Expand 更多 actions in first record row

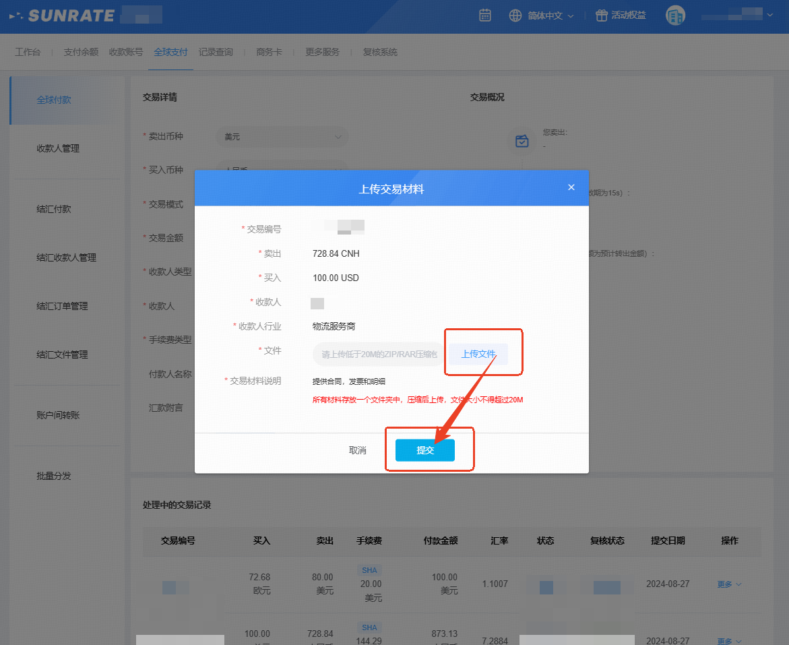pyautogui.click(x=729, y=584)
